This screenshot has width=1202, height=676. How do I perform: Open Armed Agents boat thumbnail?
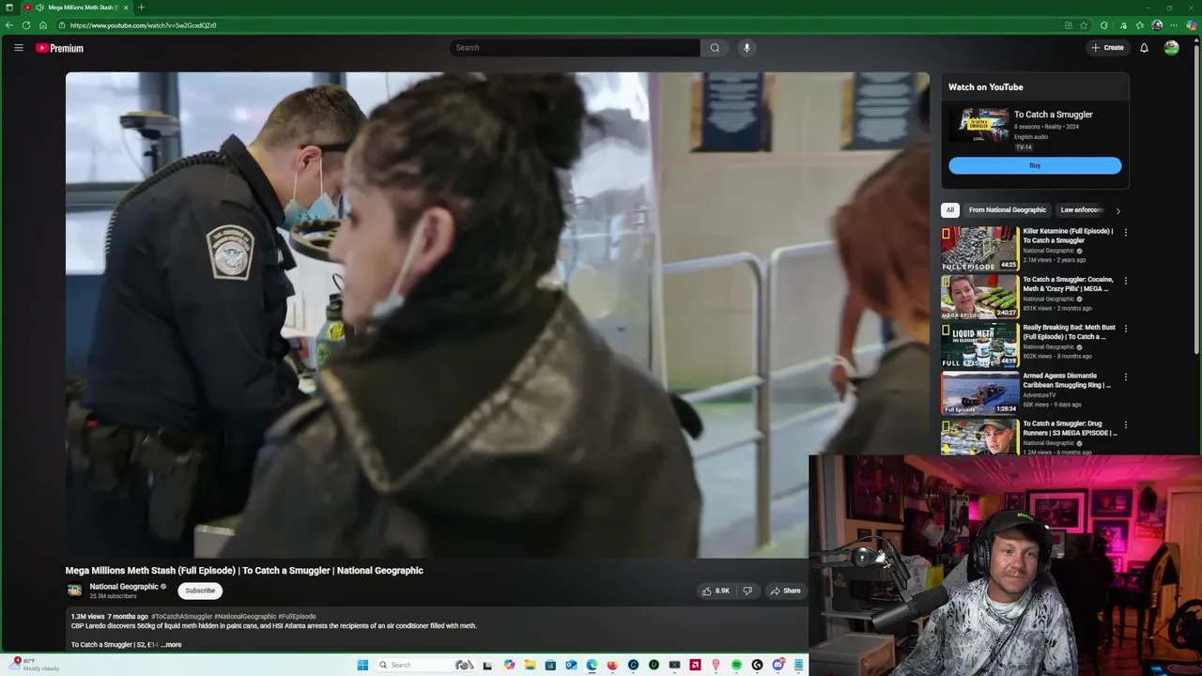pos(980,393)
